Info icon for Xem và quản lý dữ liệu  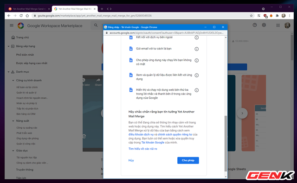(x=197, y=75)
